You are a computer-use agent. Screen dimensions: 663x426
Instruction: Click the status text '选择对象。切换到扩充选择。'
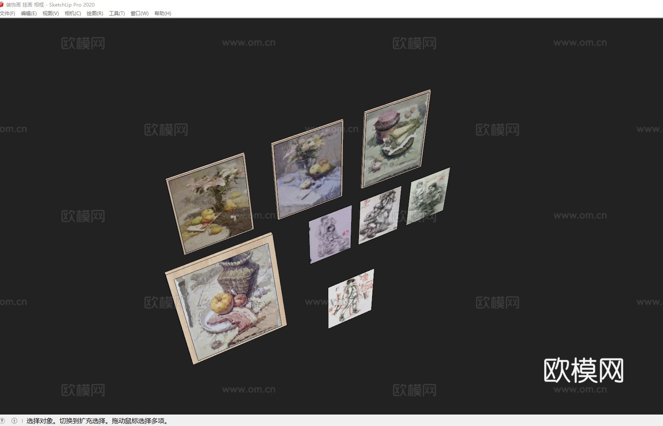(x=68, y=421)
